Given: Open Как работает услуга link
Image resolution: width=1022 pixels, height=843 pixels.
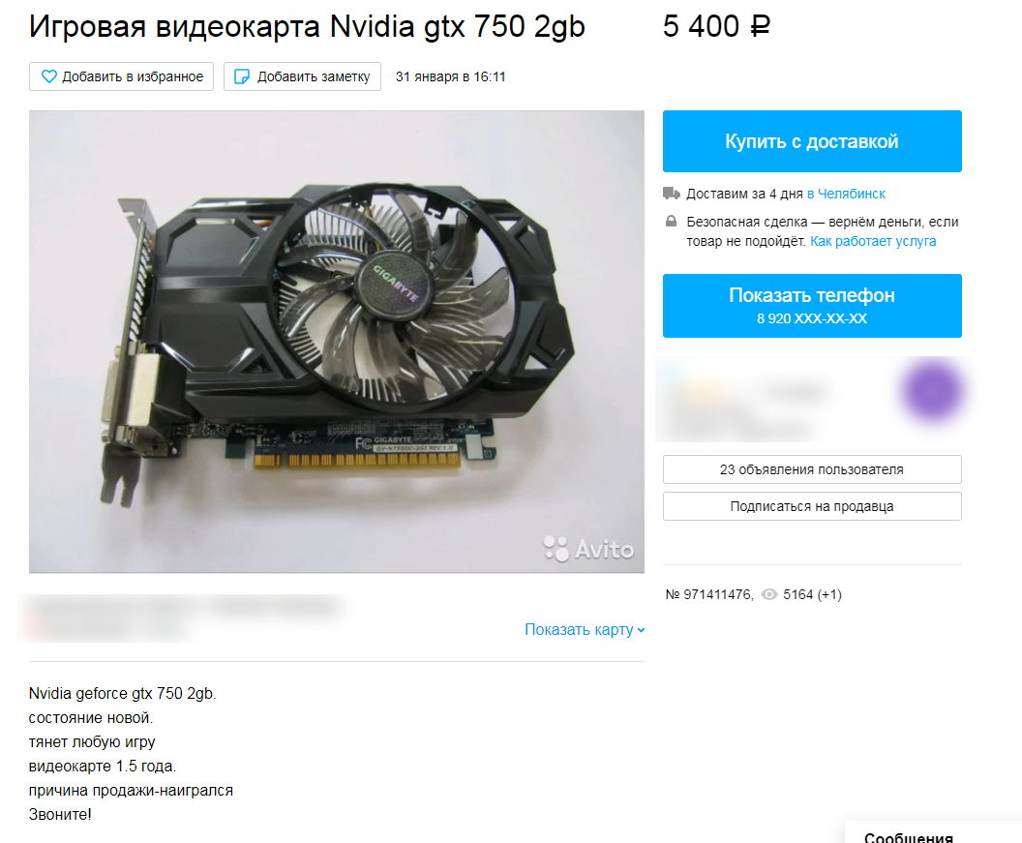Looking at the screenshot, I should [x=873, y=241].
